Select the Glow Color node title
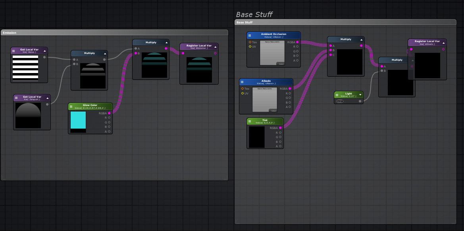Image resolution: width=464 pixels, height=231 pixels. pos(90,105)
